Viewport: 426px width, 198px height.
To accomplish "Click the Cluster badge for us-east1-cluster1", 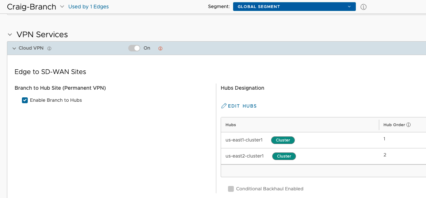I will coord(283,140).
